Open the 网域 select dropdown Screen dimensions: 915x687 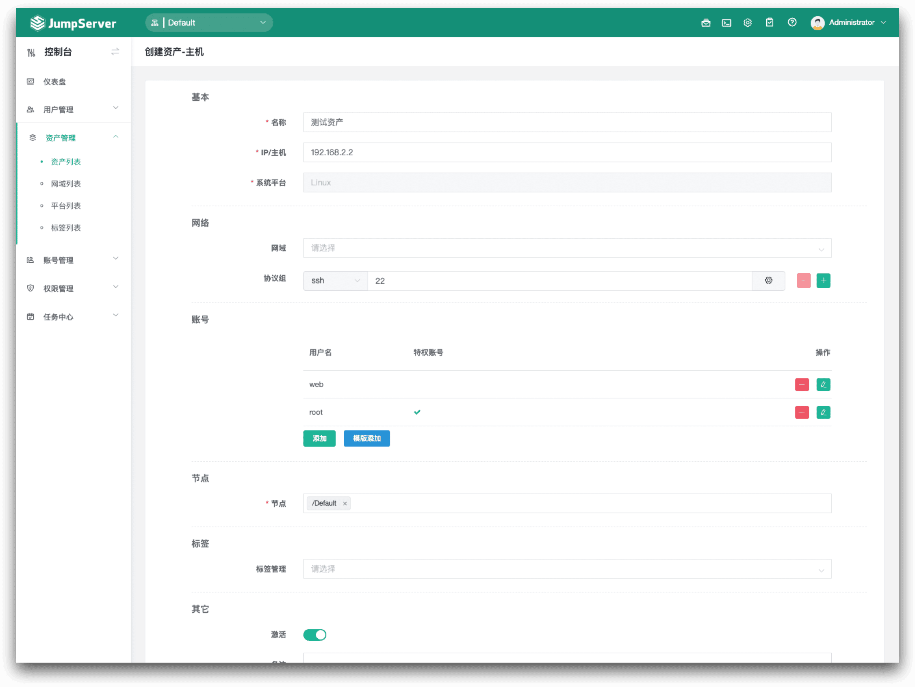tap(567, 248)
